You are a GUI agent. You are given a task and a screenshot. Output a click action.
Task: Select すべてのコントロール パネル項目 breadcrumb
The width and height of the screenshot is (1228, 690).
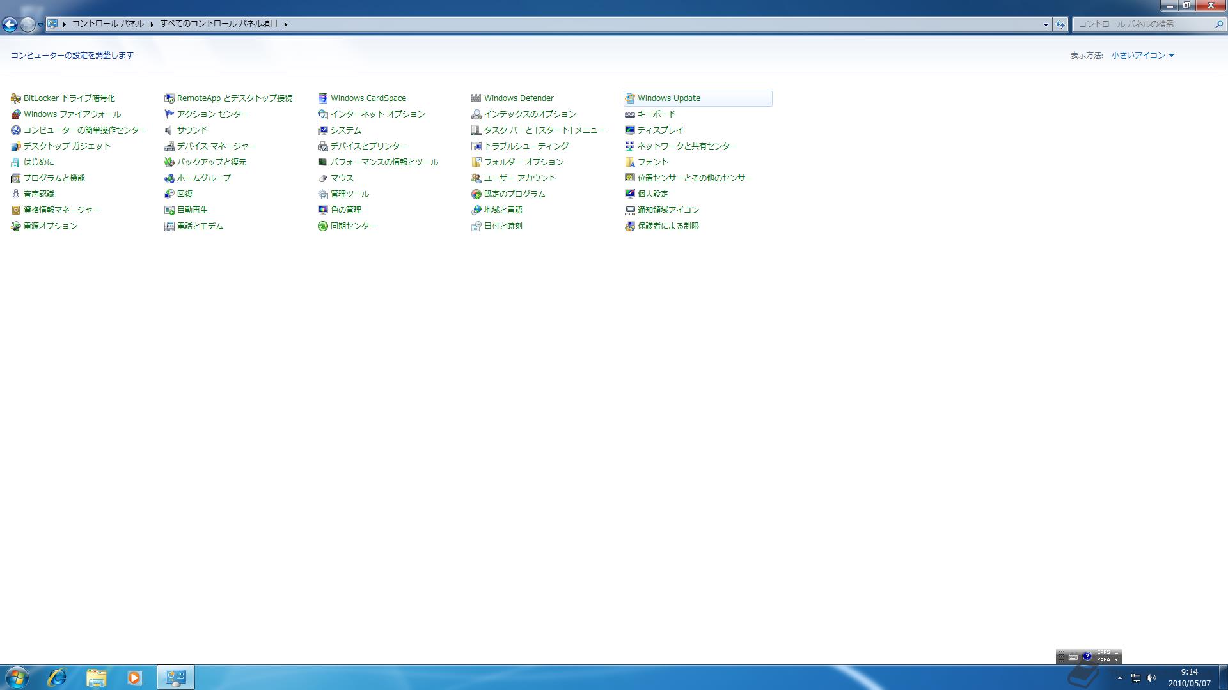coord(219,24)
